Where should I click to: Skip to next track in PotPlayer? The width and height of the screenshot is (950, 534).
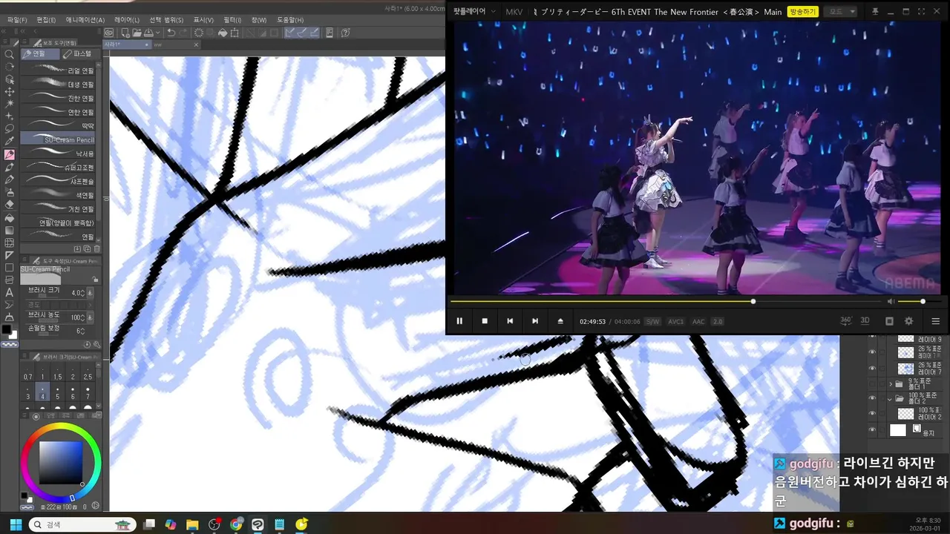point(535,321)
